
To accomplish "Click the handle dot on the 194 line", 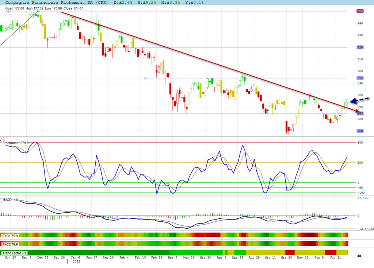I will coord(145,78).
